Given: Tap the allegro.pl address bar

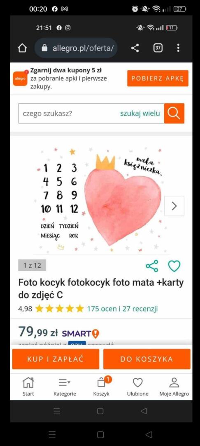Looking at the screenshot, I should click(x=76, y=48).
